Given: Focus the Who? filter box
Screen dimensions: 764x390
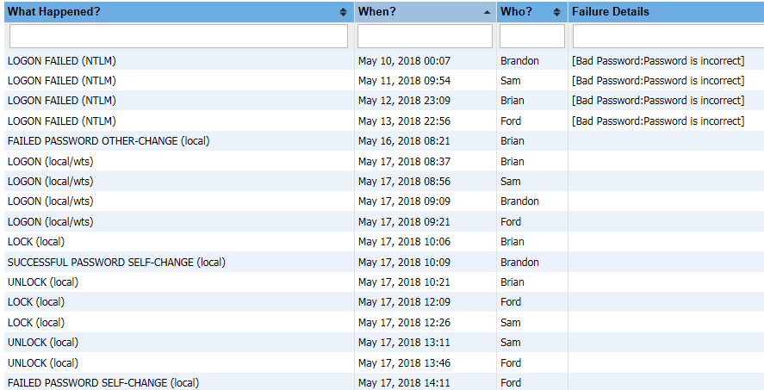Looking at the screenshot, I should [532, 36].
